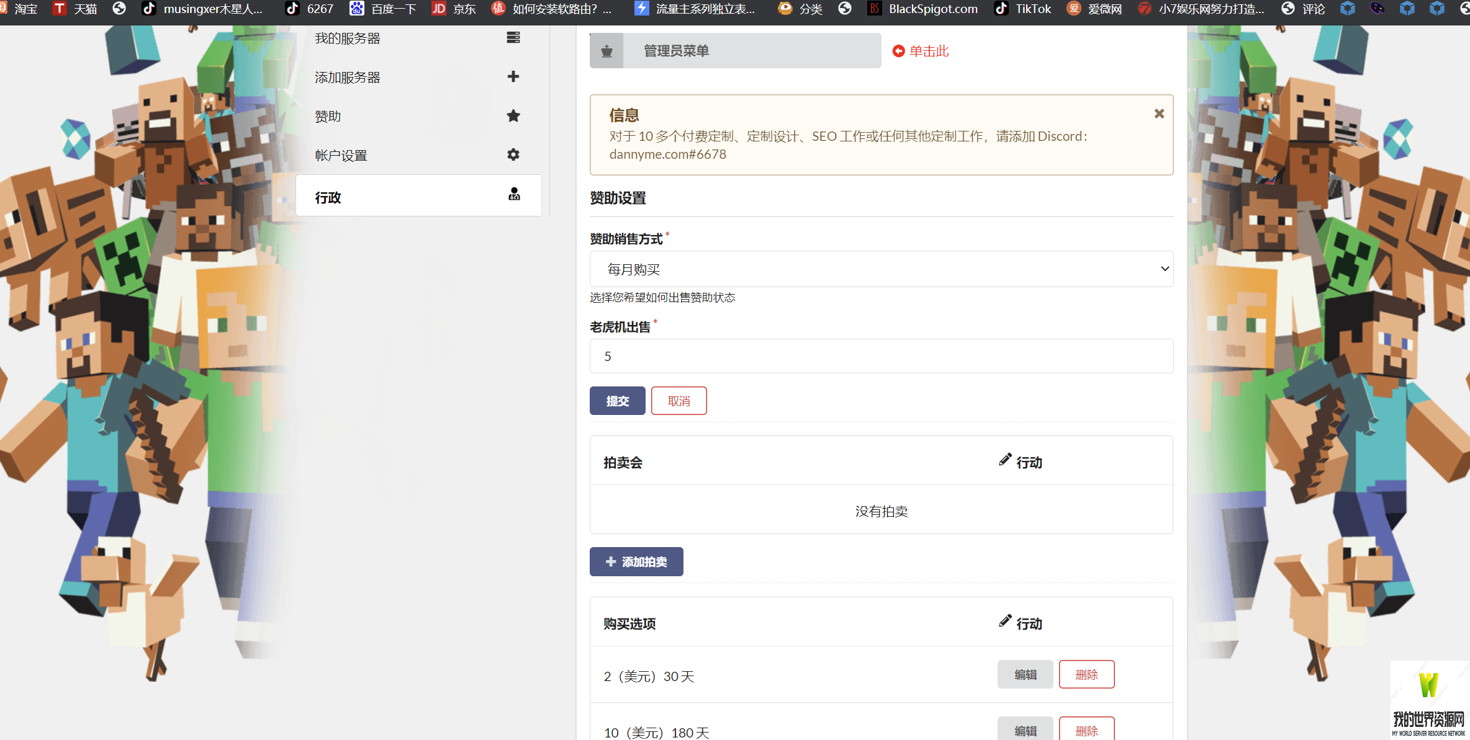The height and width of the screenshot is (740, 1470).
Task: Open the 分类 bookmark icon
Action: coord(785,9)
